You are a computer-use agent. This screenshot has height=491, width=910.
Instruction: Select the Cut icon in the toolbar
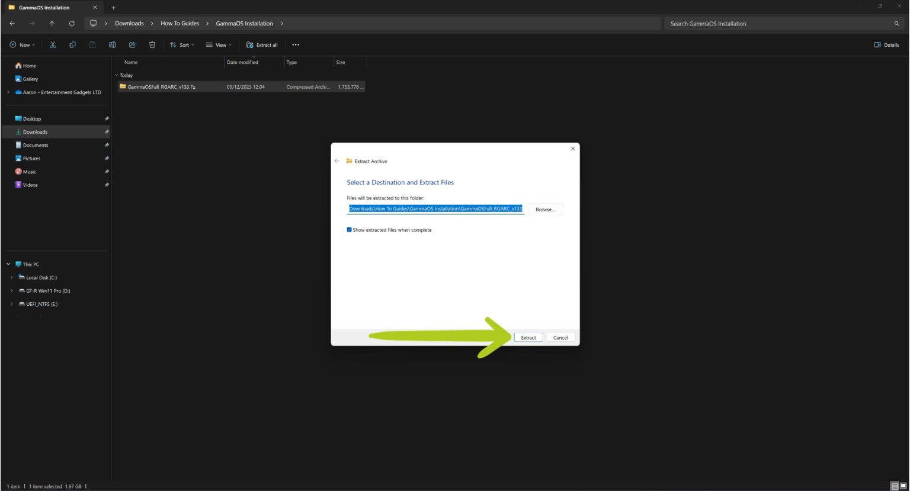pyautogui.click(x=52, y=44)
